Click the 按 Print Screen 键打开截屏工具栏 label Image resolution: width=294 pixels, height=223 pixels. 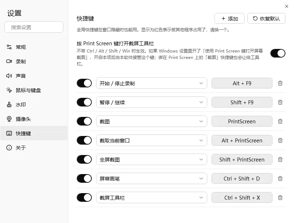115,44
